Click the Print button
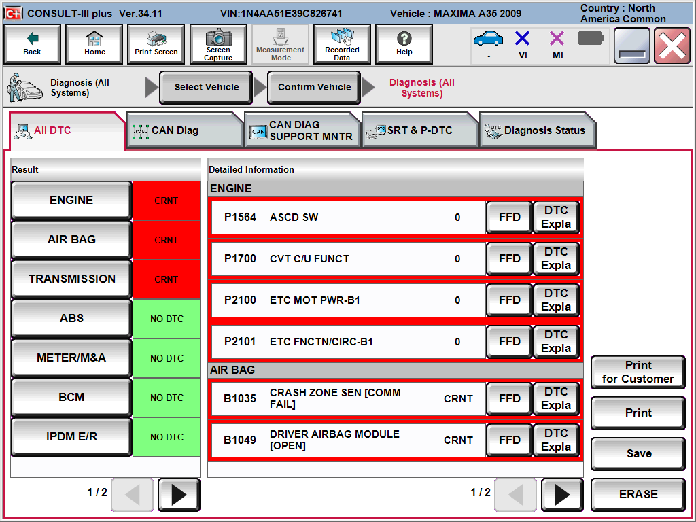Viewport: 696px width, 522px height. [638, 413]
